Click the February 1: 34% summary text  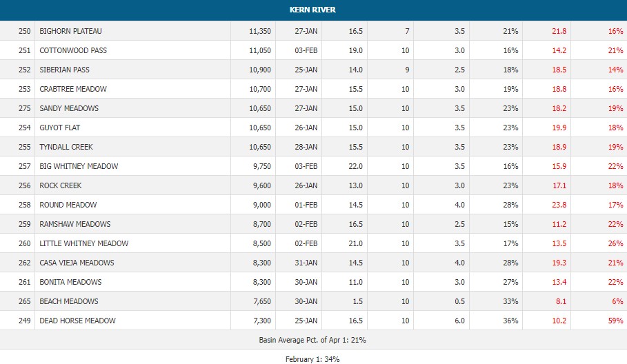313,358
